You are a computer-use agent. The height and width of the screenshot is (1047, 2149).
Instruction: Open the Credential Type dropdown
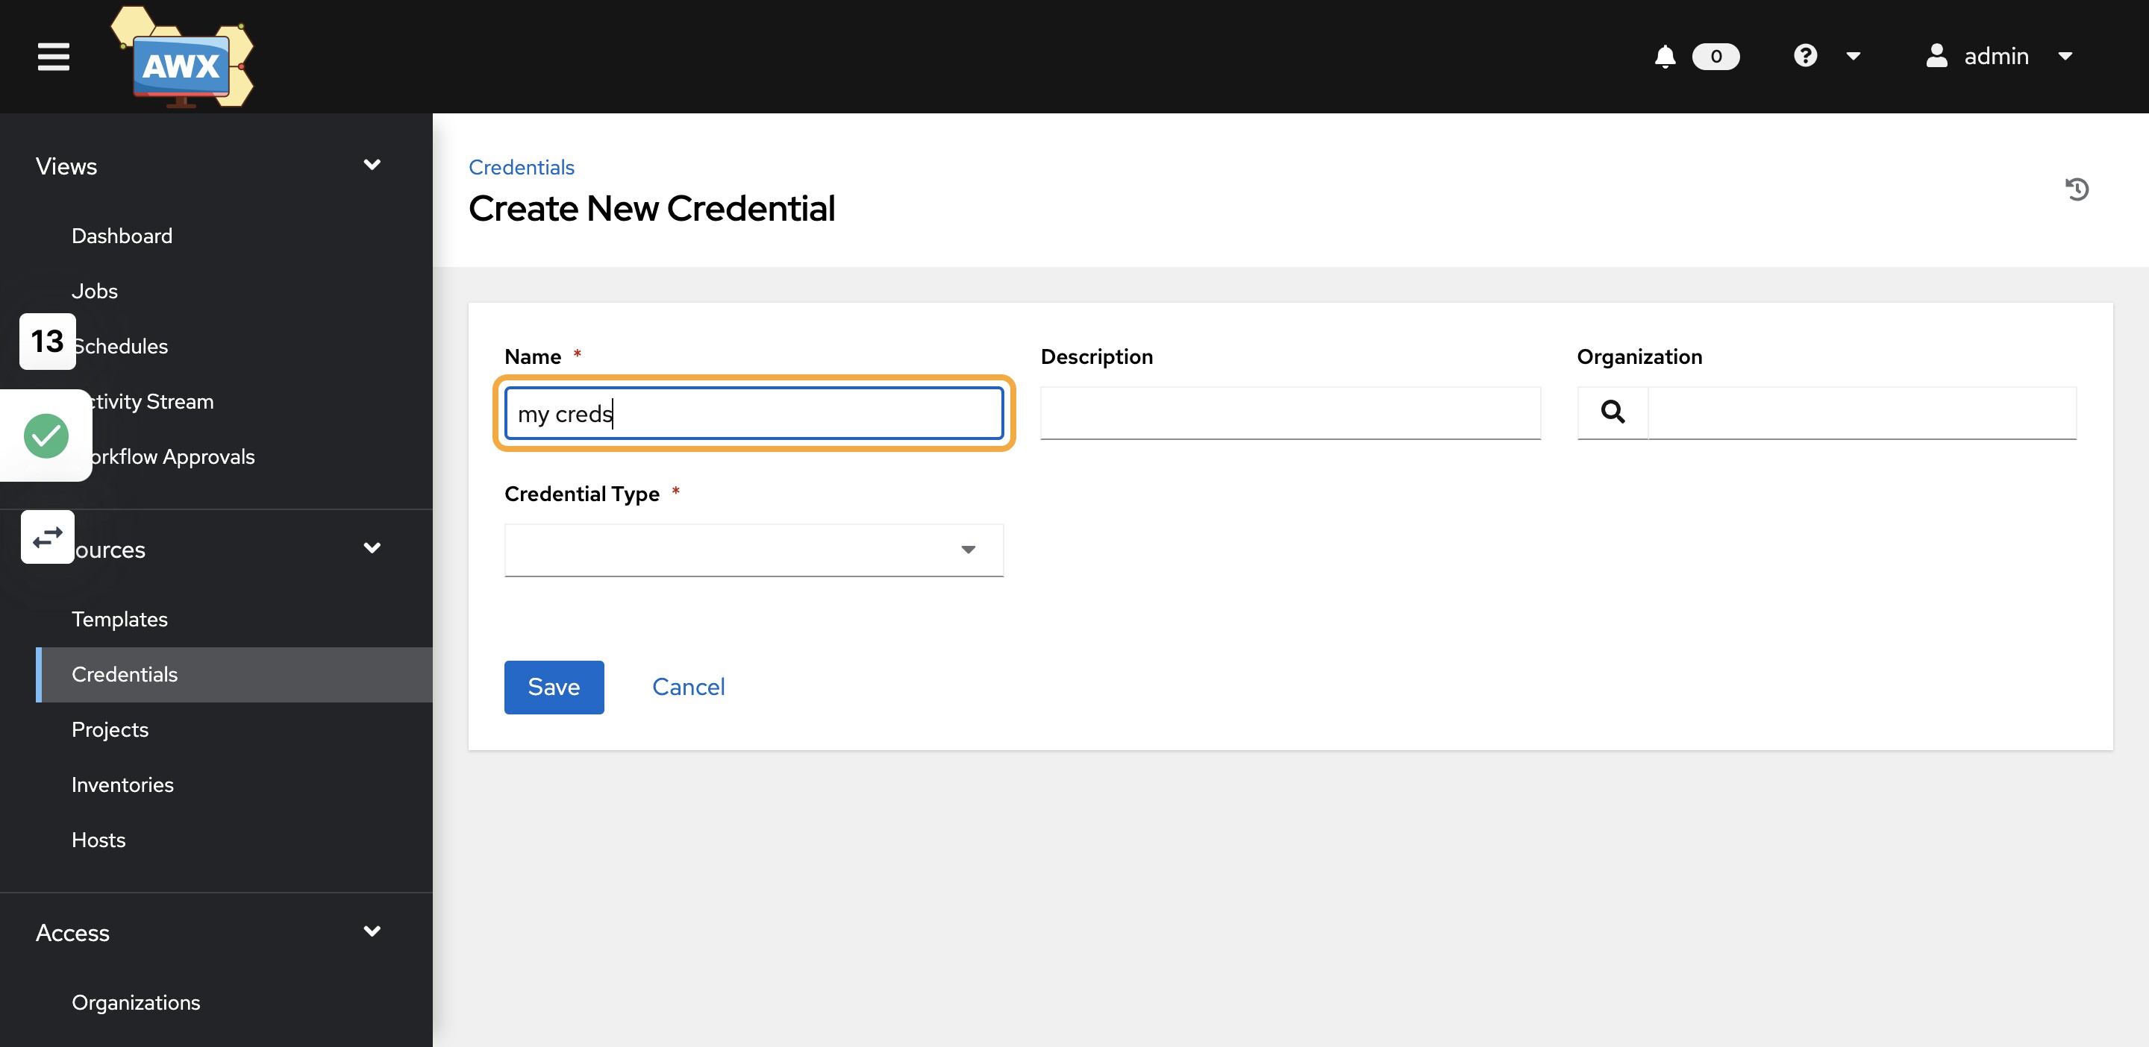[968, 548]
